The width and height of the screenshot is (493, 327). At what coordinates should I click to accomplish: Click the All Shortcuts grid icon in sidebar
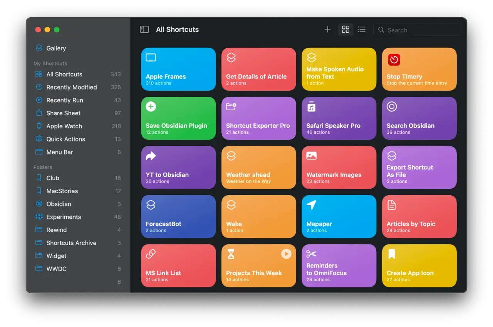(39, 74)
